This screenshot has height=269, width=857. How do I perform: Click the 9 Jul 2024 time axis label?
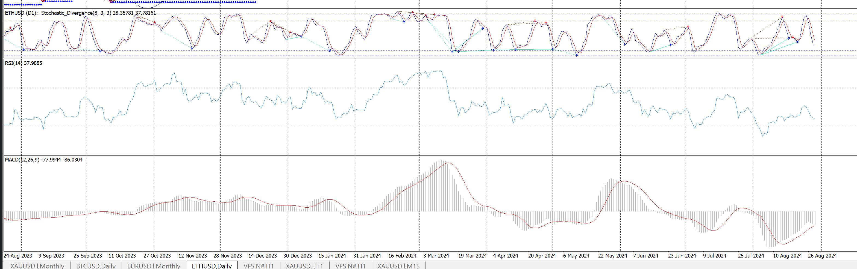(x=715, y=256)
